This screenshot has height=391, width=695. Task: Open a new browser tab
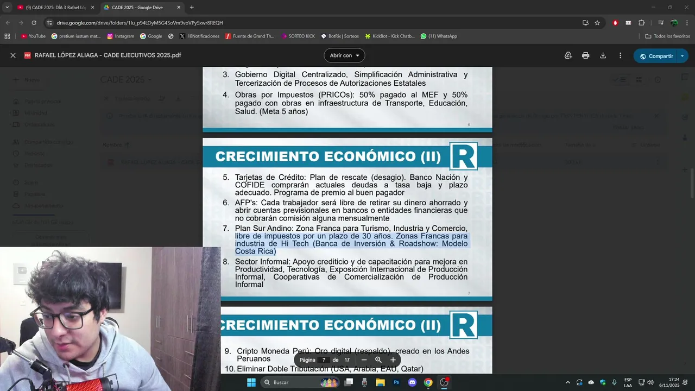pos(192,7)
